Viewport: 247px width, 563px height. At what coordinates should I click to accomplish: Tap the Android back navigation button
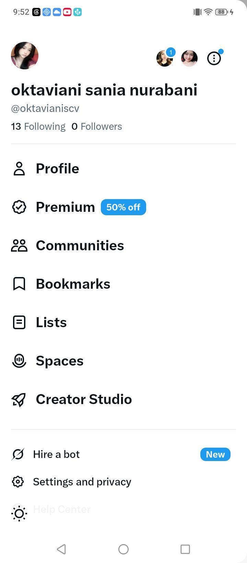pyautogui.click(x=61, y=549)
